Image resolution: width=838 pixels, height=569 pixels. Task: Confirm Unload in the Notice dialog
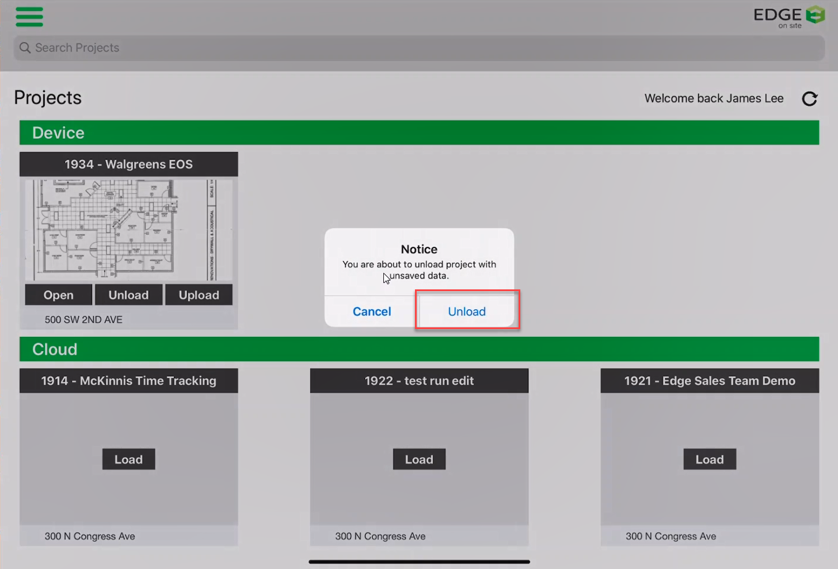(x=467, y=311)
